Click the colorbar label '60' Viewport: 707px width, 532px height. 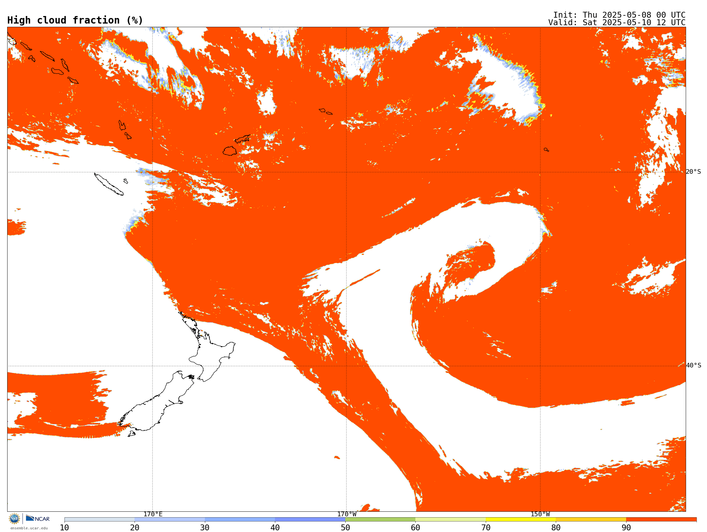point(415,527)
